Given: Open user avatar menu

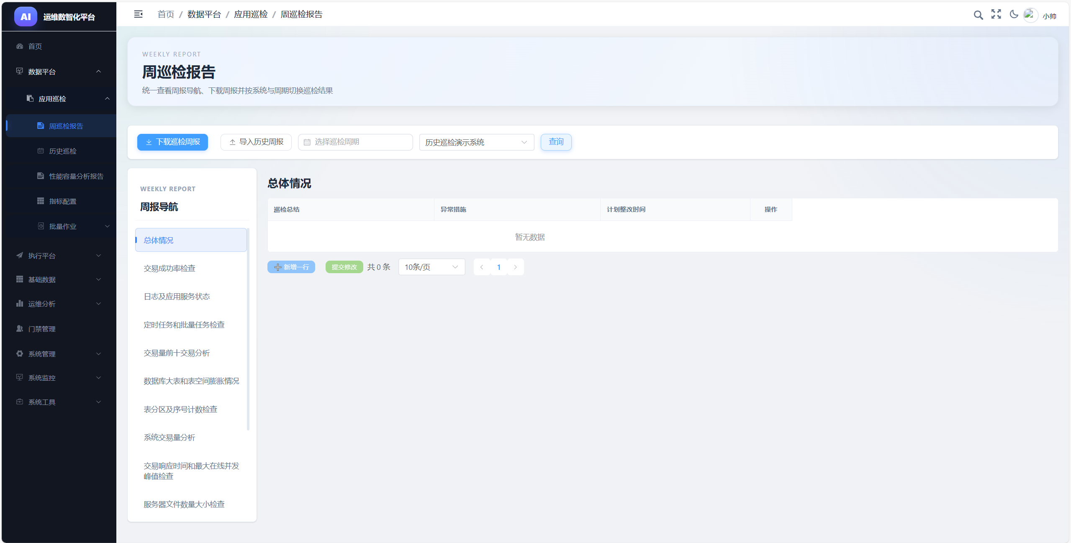Looking at the screenshot, I should click(x=1030, y=15).
